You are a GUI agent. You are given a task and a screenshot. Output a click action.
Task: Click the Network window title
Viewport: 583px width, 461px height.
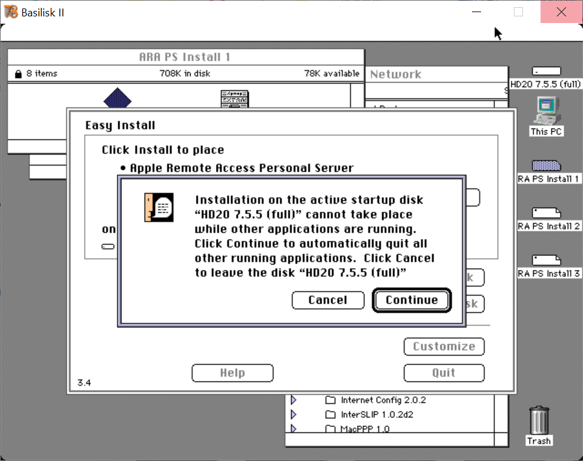click(x=396, y=75)
